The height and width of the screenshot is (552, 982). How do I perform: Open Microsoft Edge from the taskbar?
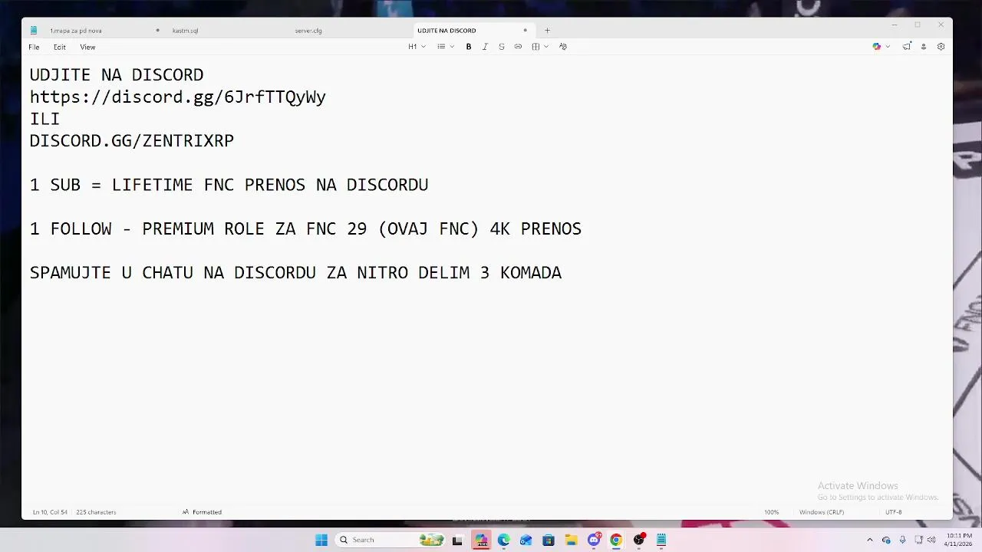pyautogui.click(x=503, y=540)
